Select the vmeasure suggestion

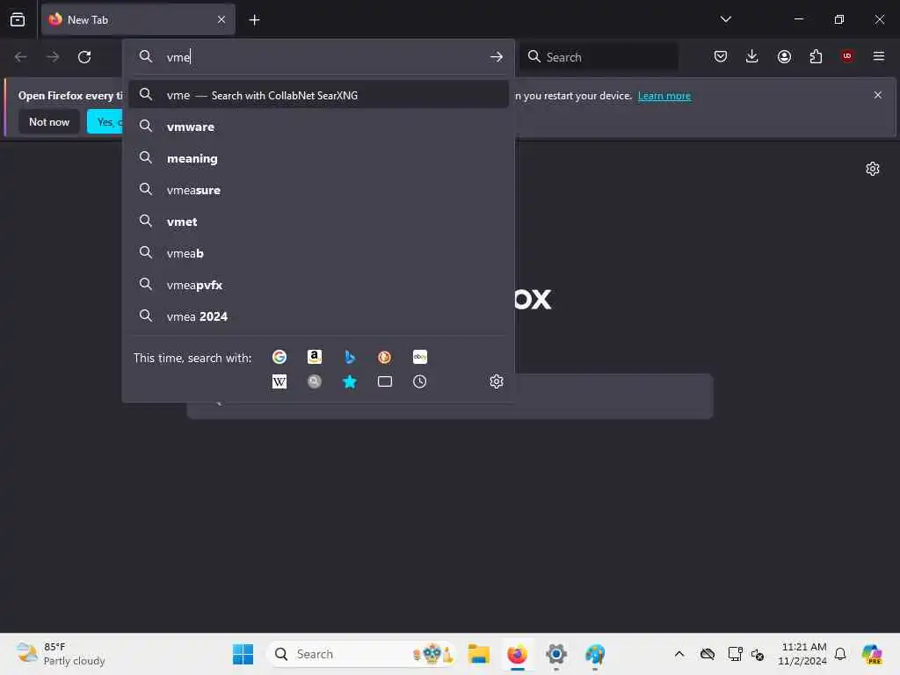pos(318,190)
